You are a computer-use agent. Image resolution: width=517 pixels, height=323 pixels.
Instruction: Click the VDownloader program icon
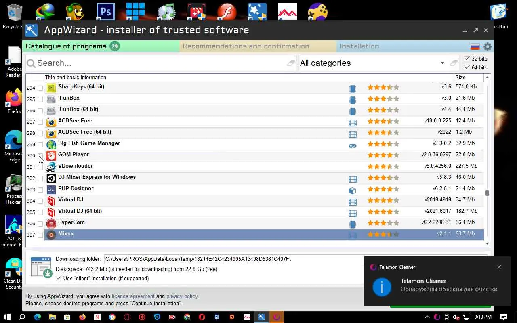[51, 167]
